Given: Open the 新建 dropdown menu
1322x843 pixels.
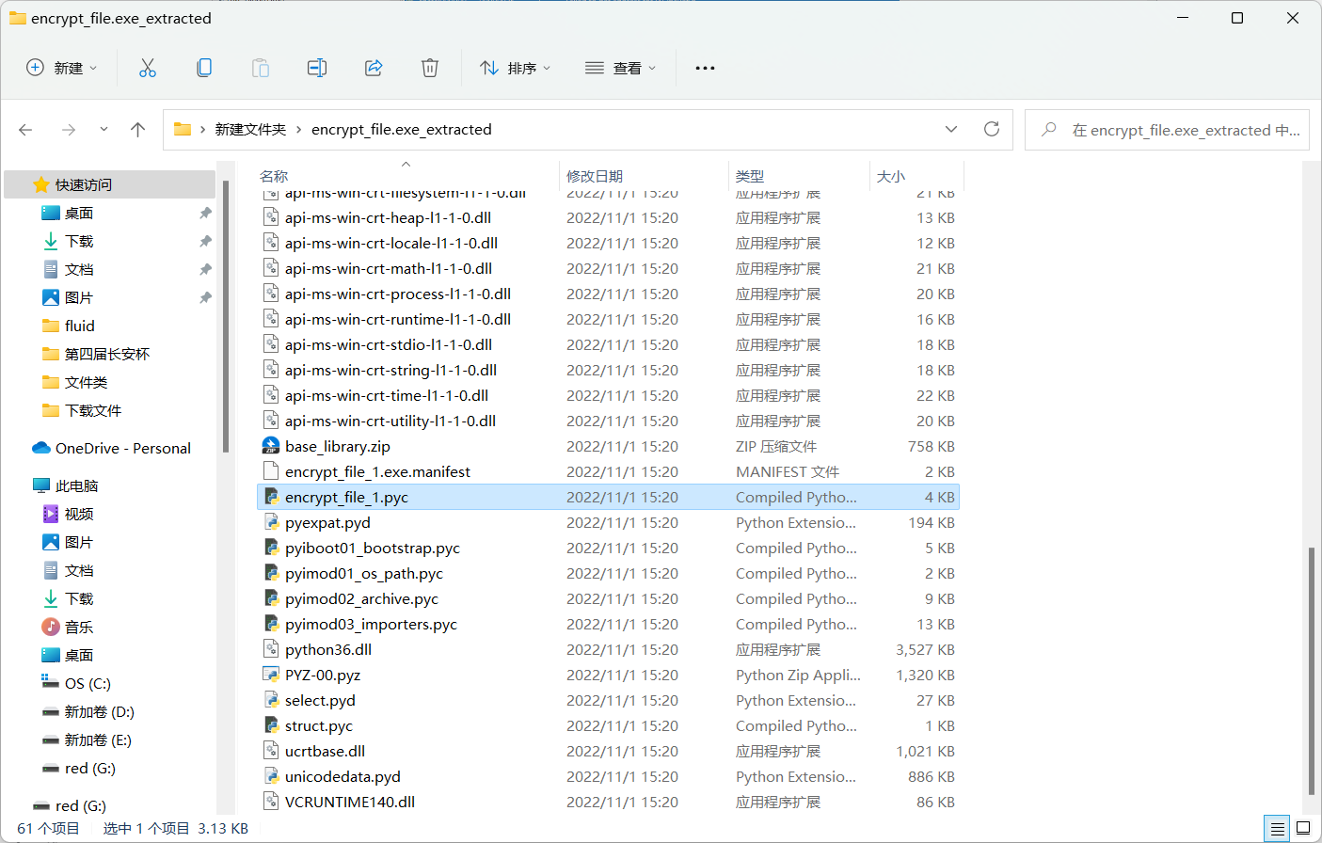Looking at the screenshot, I should pos(61,68).
